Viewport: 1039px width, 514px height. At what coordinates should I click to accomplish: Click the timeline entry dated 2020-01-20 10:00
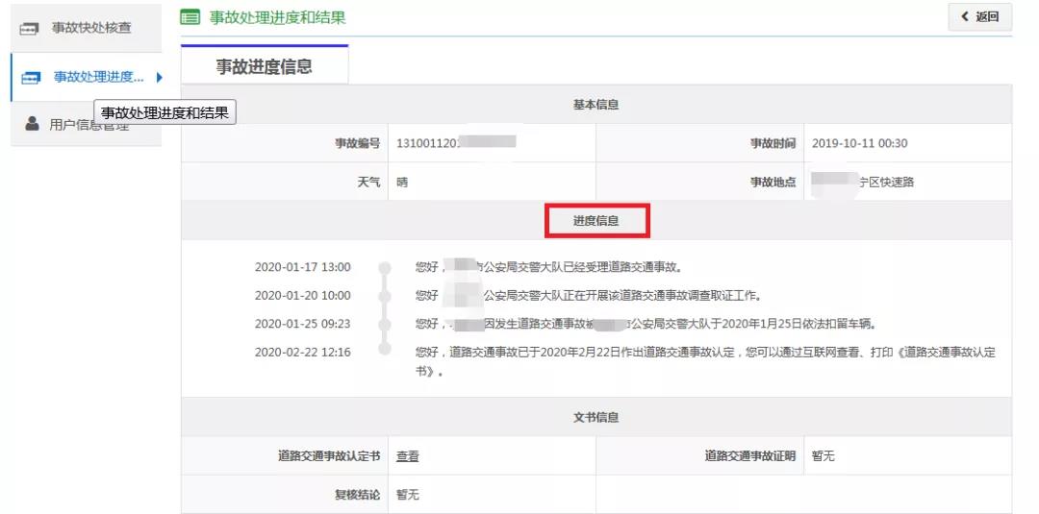click(303, 296)
